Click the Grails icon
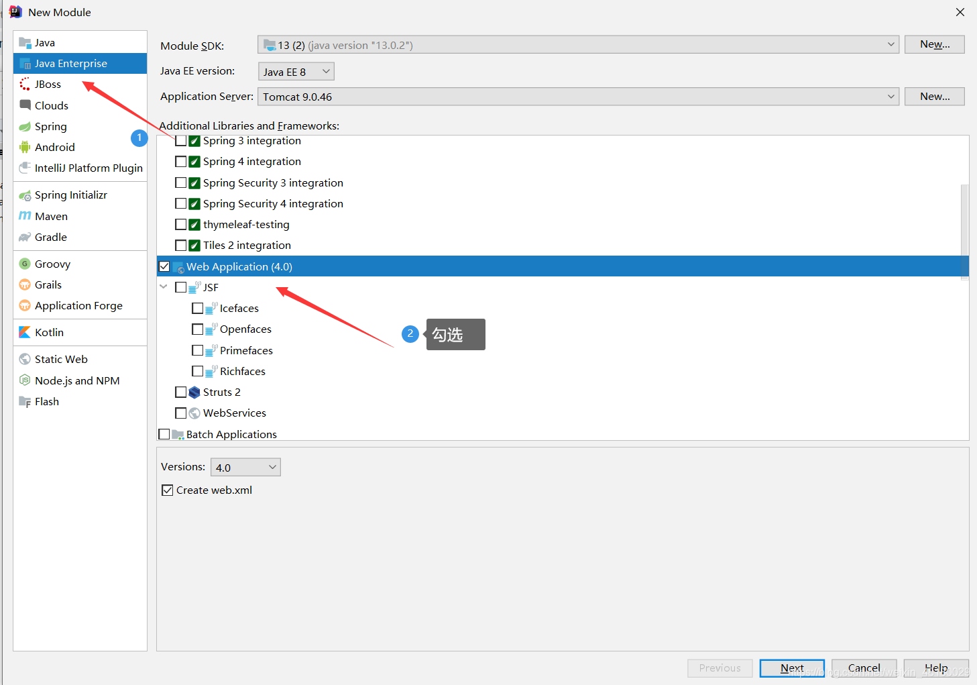 tap(25, 285)
